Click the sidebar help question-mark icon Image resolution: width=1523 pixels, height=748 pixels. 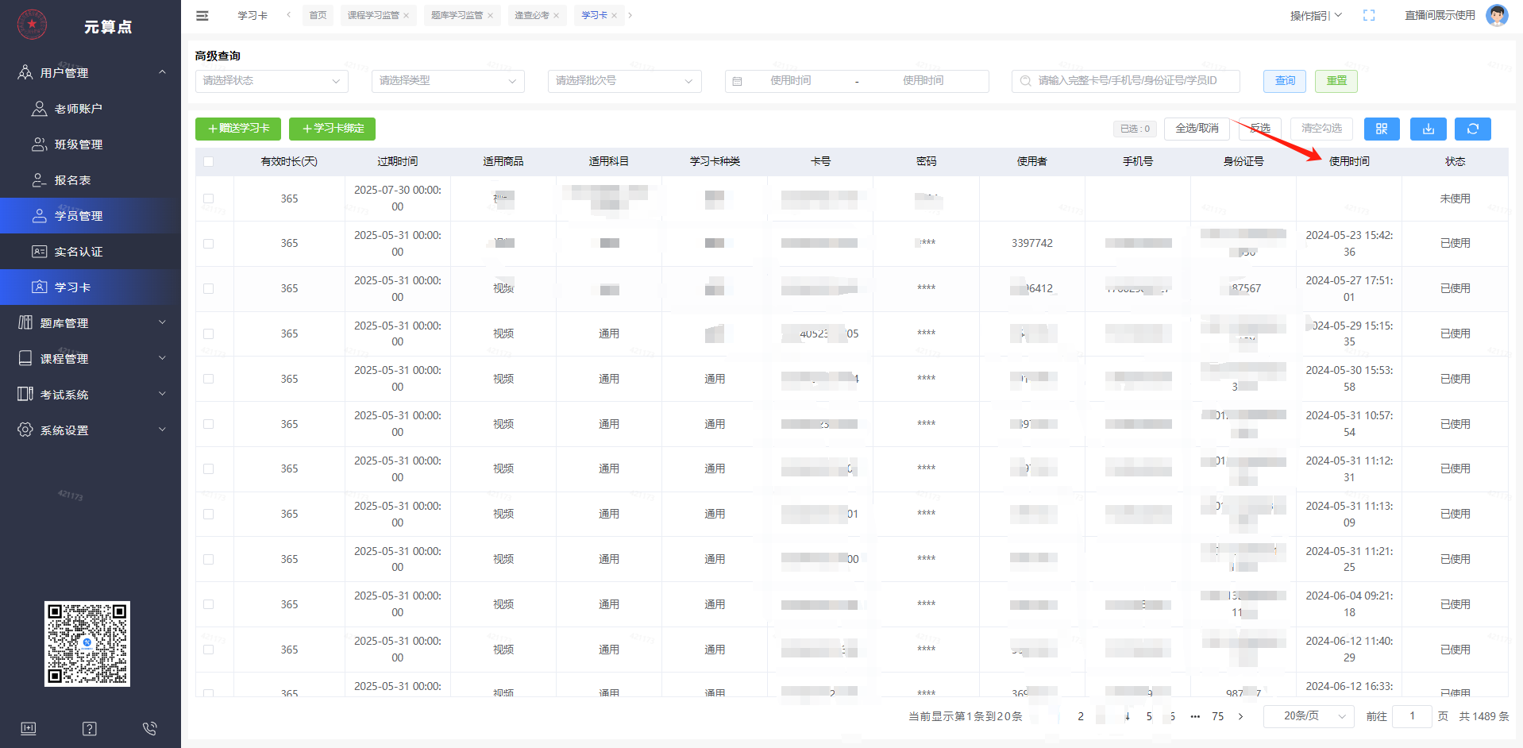pos(90,728)
